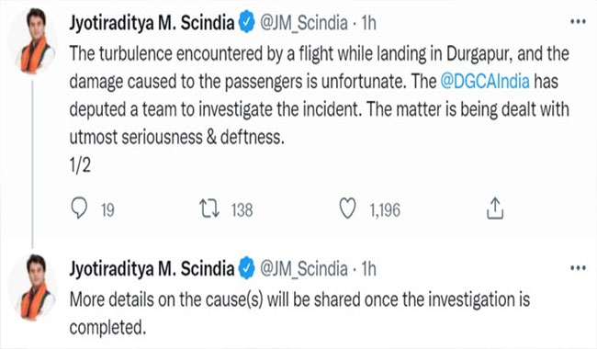Click the 138 retweet count
The image size is (597, 349).
tap(242, 210)
